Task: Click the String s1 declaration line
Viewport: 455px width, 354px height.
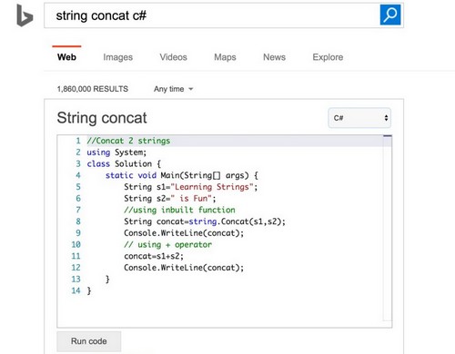Action: [190, 187]
